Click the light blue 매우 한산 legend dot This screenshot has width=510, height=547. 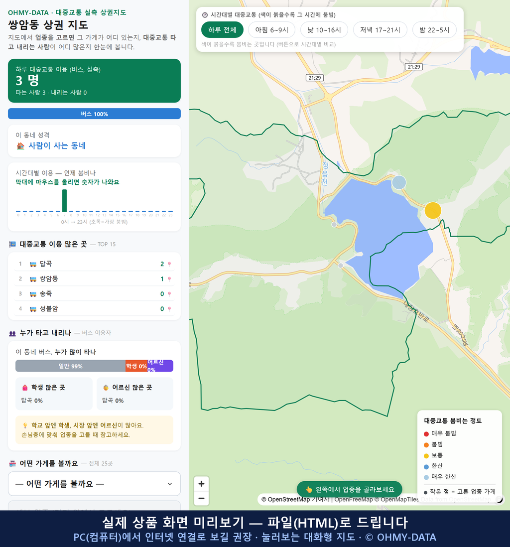tap(426, 477)
